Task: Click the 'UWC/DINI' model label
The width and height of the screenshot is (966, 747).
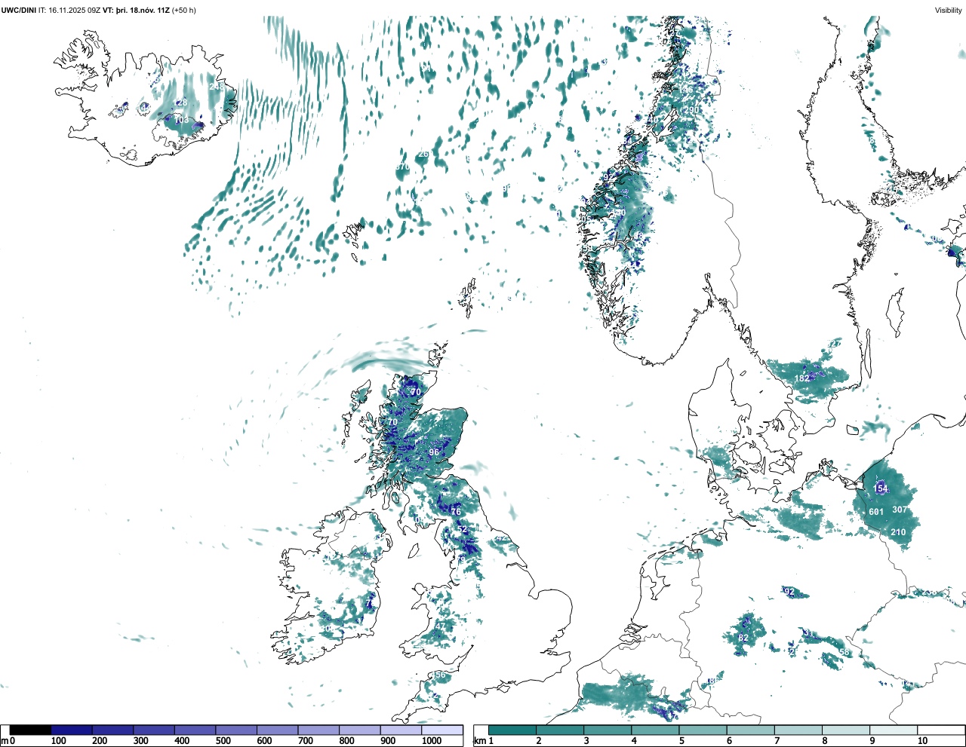Action: [19, 10]
